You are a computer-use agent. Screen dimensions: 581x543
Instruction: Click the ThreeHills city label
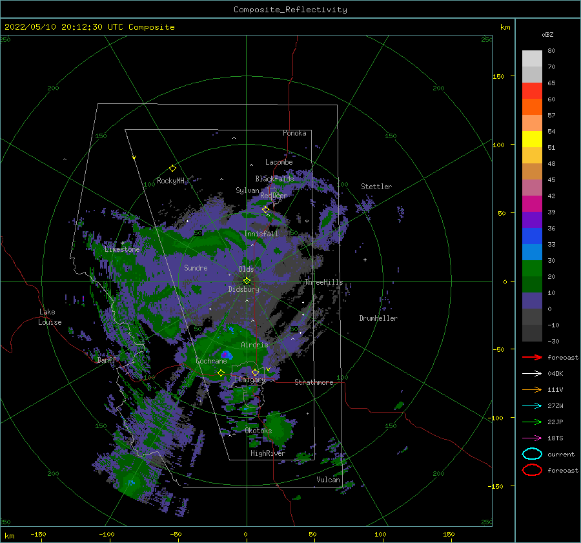pyautogui.click(x=323, y=282)
